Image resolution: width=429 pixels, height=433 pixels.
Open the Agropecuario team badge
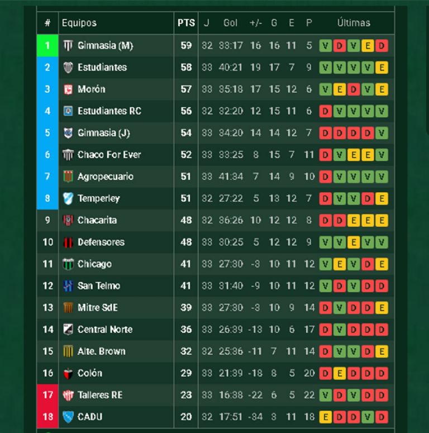(68, 177)
